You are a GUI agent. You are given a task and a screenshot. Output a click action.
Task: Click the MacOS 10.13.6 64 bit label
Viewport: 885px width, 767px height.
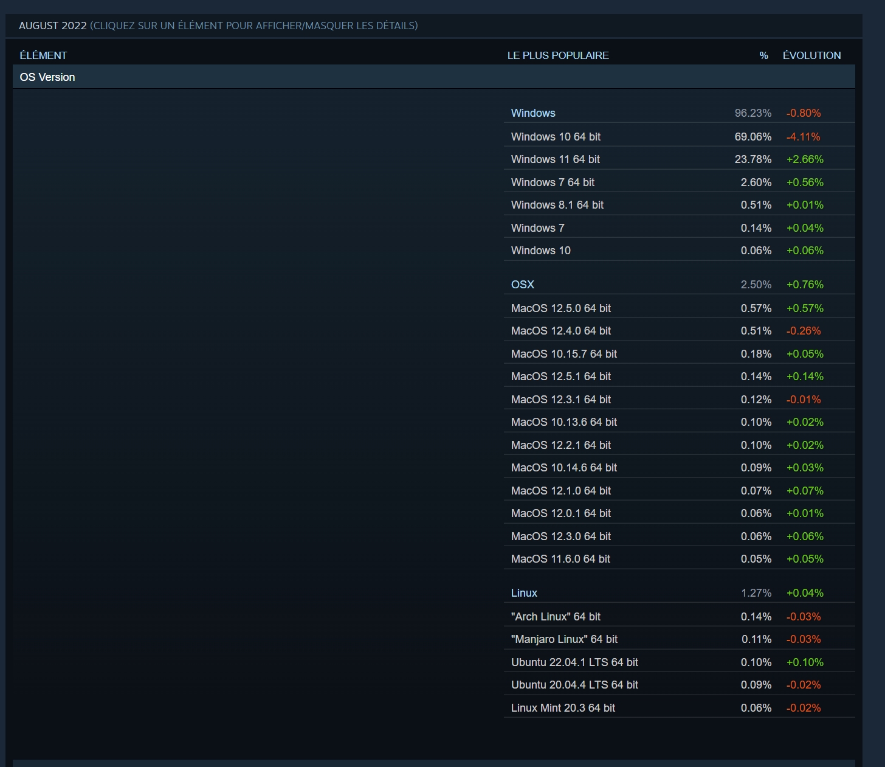point(564,422)
